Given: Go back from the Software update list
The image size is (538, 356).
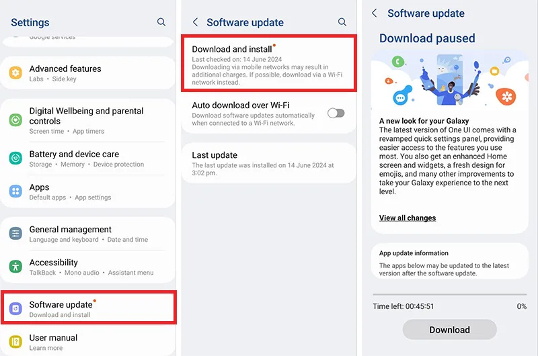Looking at the screenshot, I should tap(195, 22).
